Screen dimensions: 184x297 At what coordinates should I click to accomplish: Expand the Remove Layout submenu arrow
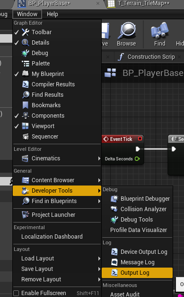[x=99, y=279]
